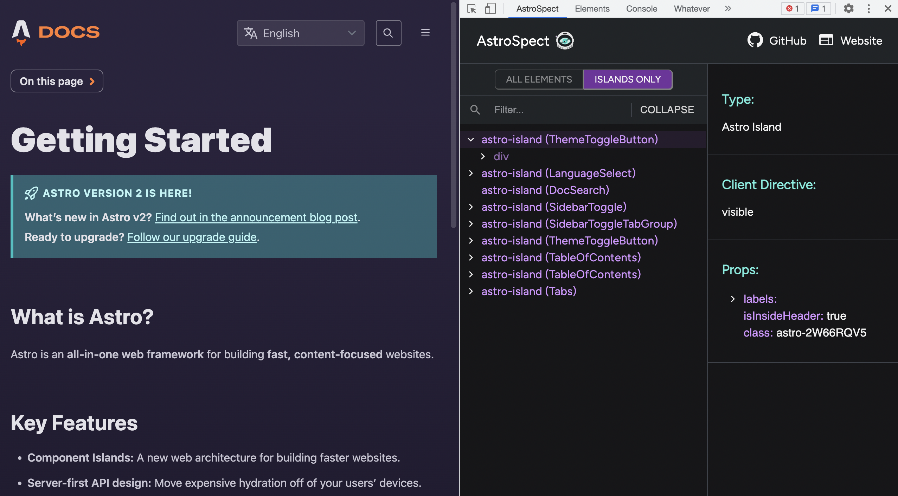Viewport: 898px width, 496px height.
Task: Click the Astro Island type value
Action: (751, 127)
